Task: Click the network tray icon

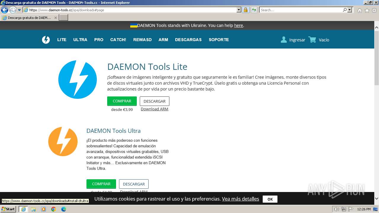Action: tap(344, 209)
